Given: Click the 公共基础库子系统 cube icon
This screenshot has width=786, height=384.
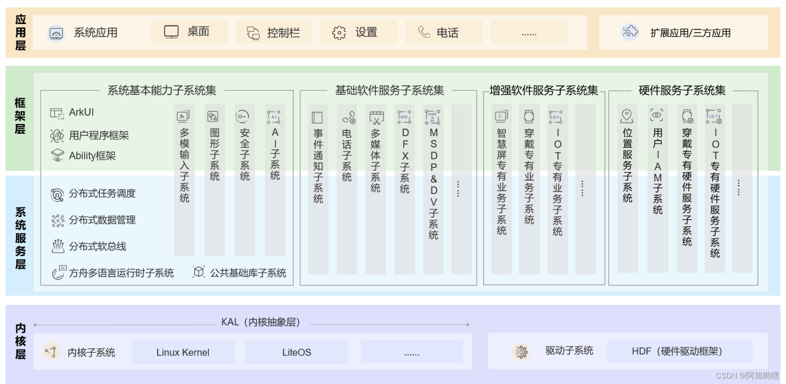Looking at the screenshot, I should click(x=198, y=272).
